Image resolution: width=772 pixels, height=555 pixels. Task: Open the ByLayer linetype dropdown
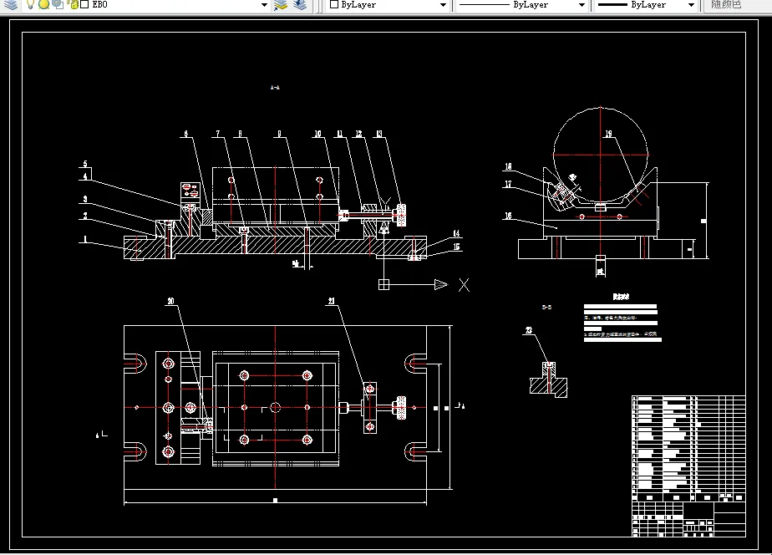tap(582, 5)
